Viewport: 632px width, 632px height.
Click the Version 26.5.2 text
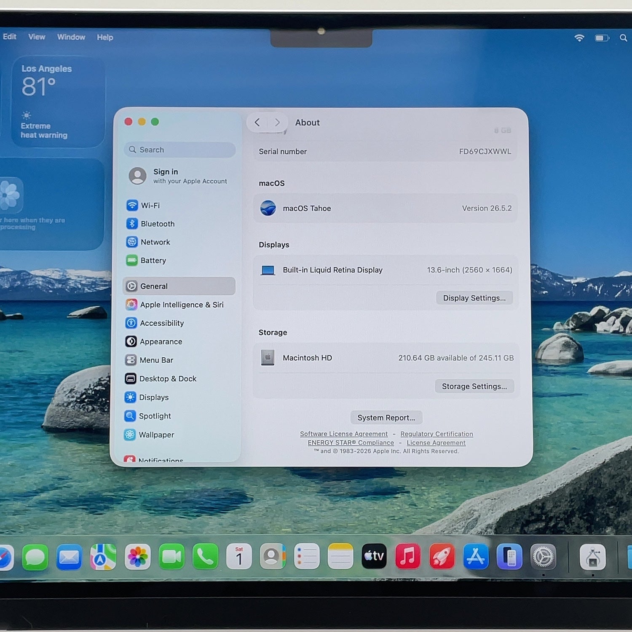point(487,208)
